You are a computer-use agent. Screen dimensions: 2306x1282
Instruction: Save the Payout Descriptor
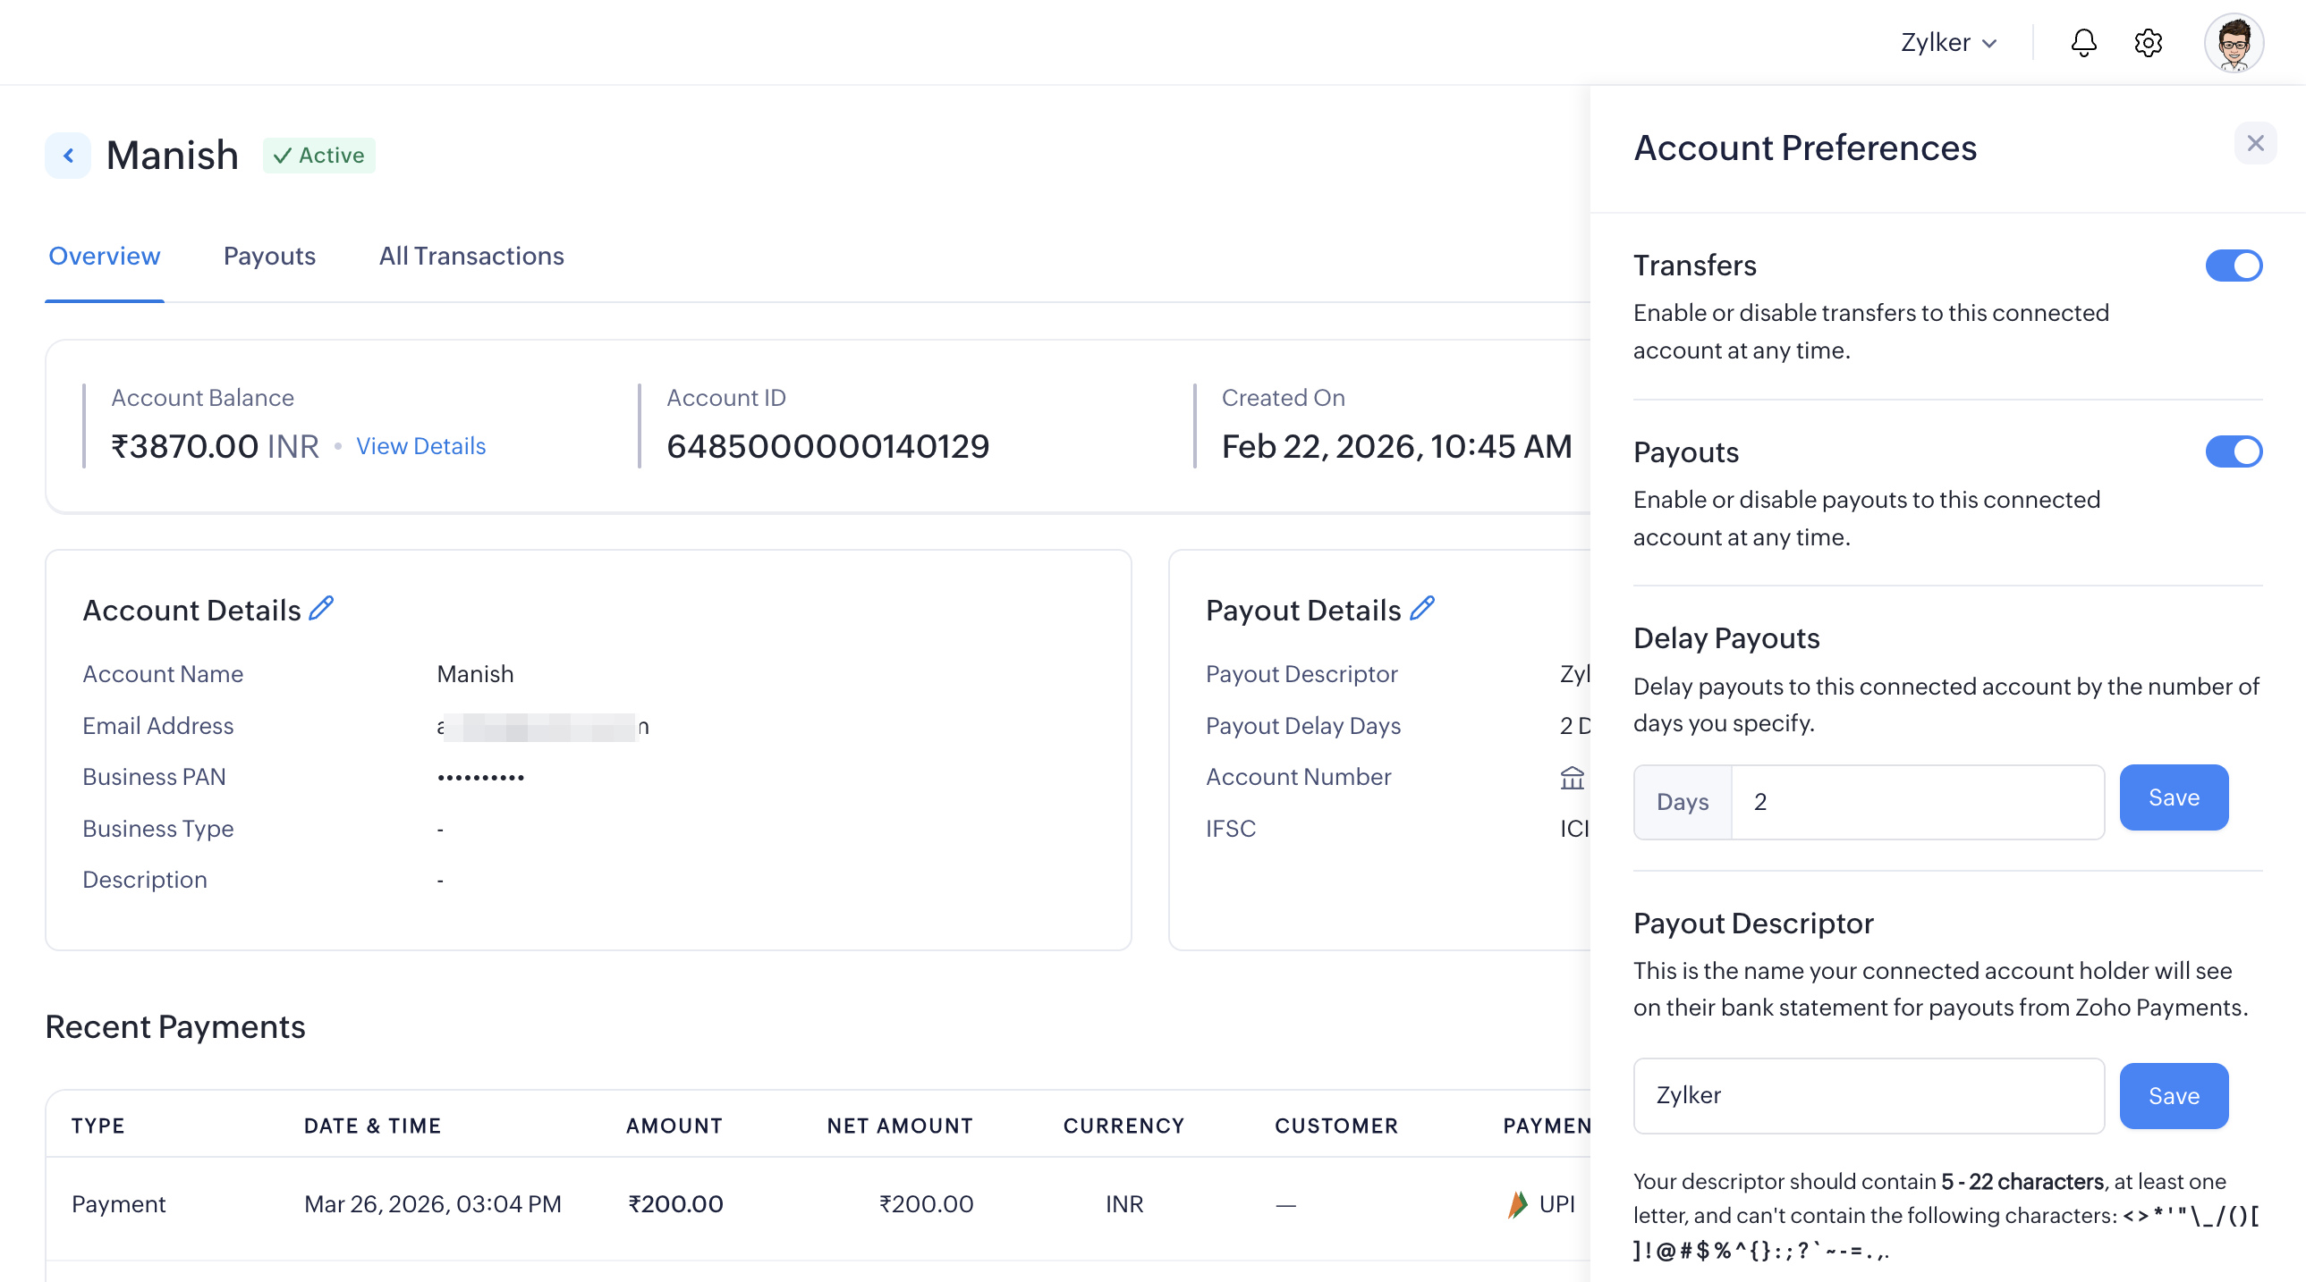coord(2173,1096)
